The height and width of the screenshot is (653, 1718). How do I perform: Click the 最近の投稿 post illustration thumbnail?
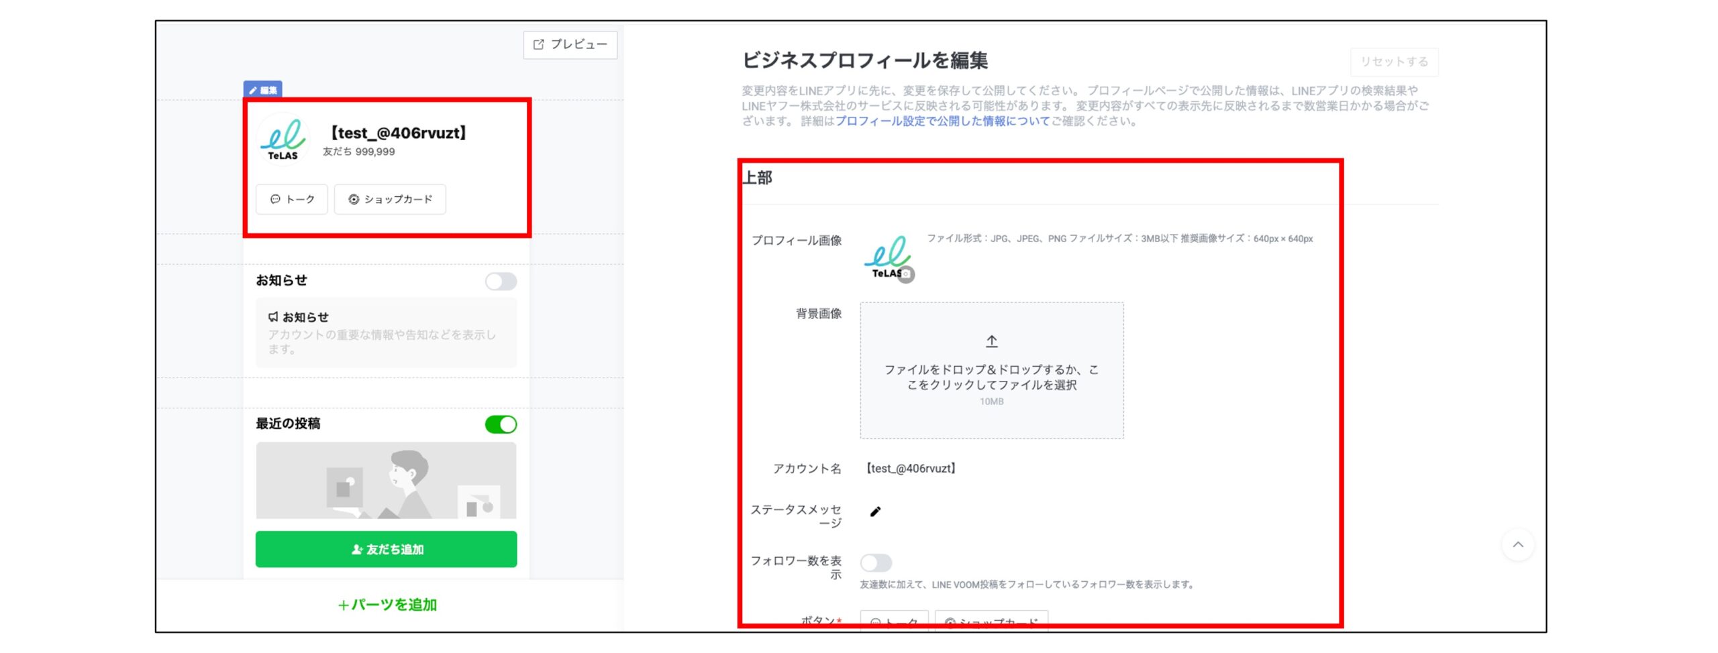pos(386,480)
